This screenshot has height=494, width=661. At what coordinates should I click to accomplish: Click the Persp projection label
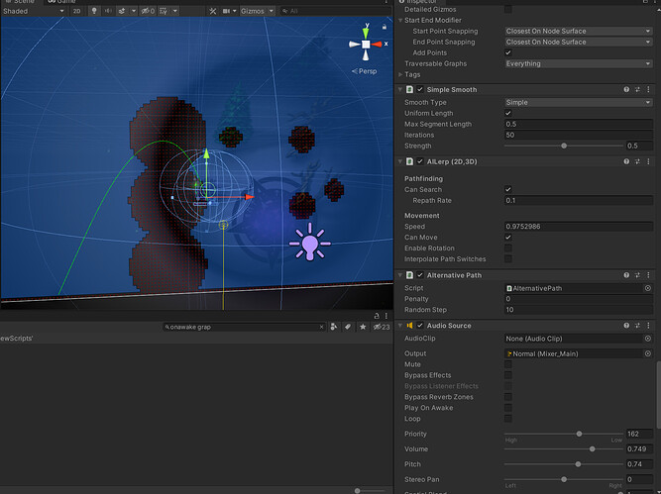click(x=365, y=71)
